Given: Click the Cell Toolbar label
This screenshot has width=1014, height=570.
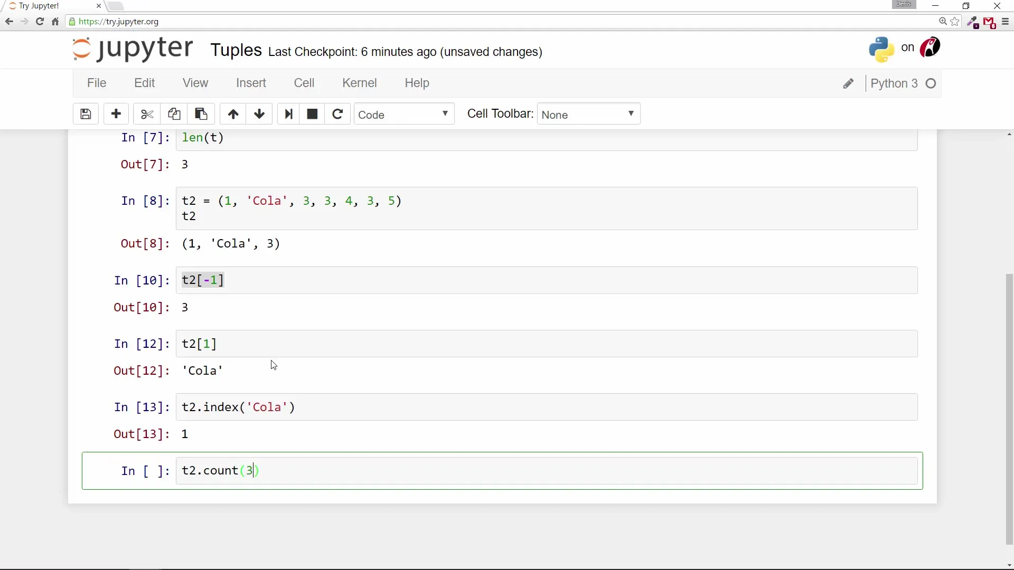Looking at the screenshot, I should point(500,114).
